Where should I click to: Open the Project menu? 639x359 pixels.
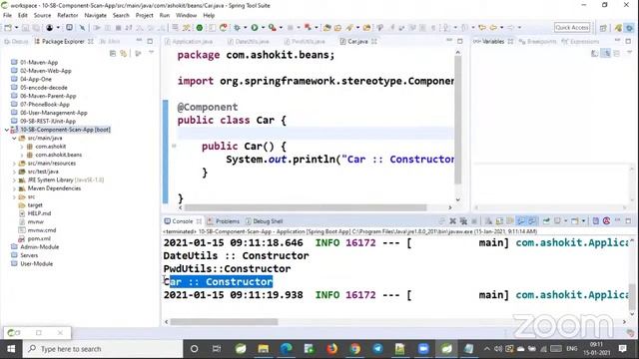(144, 15)
